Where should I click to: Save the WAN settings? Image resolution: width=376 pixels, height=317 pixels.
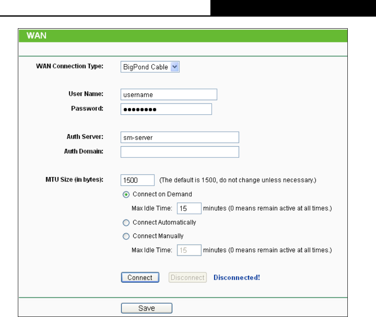(146, 308)
